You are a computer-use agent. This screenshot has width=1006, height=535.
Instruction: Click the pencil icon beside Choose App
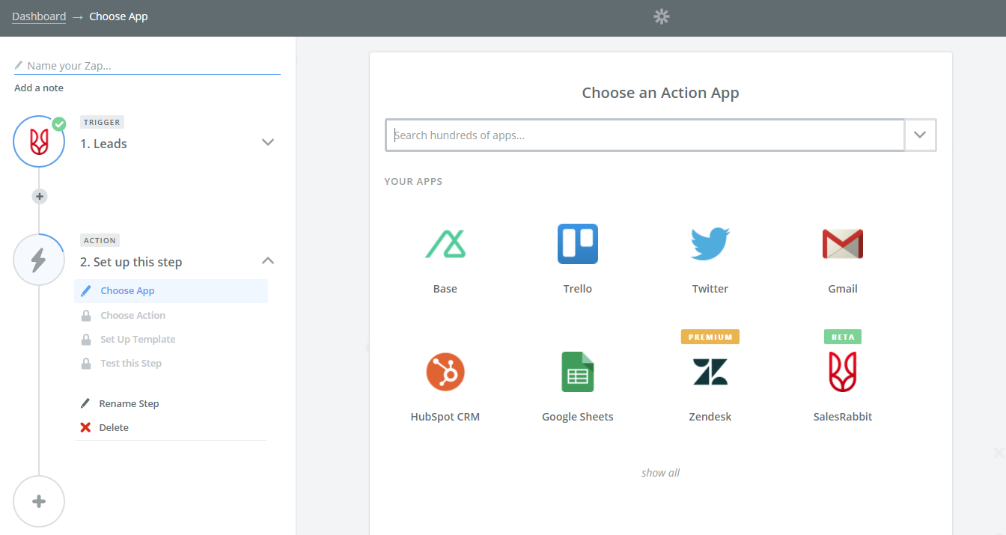point(86,291)
